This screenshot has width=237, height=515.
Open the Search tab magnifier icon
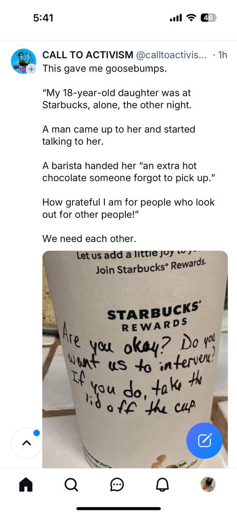(71, 484)
